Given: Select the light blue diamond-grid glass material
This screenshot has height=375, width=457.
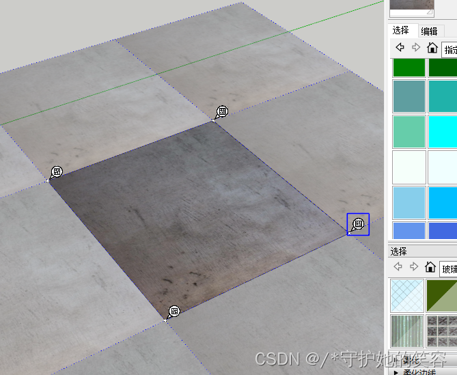Looking at the screenshot, I should 407,296.
